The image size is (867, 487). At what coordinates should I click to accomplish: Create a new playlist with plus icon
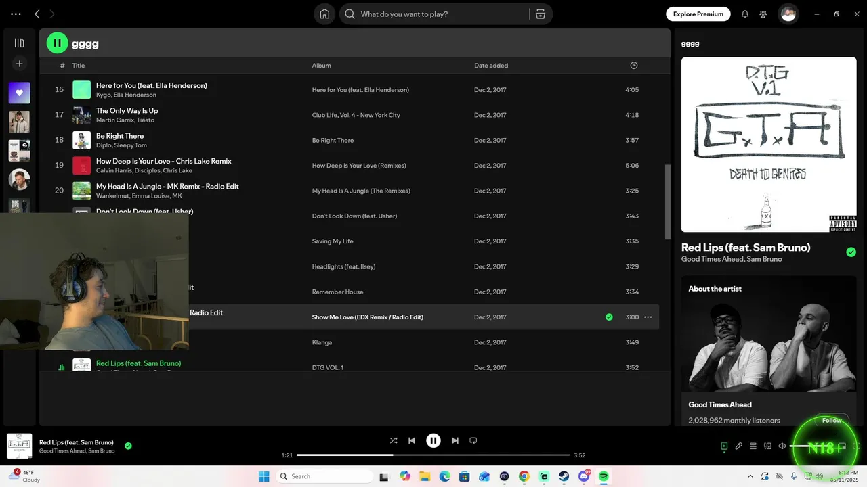pyautogui.click(x=19, y=64)
